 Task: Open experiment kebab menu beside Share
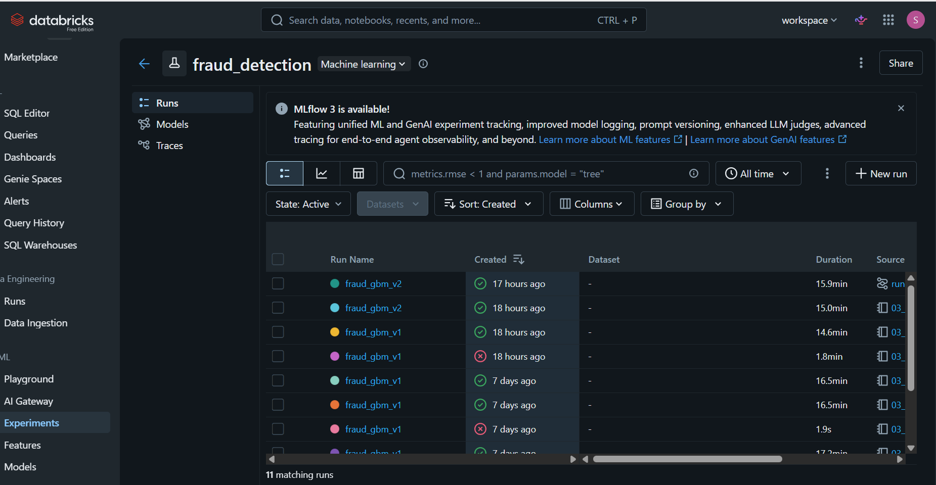pos(861,63)
